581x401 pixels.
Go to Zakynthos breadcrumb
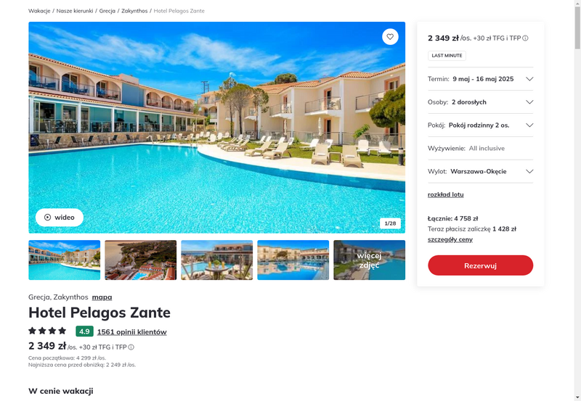(x=134, y=11)
